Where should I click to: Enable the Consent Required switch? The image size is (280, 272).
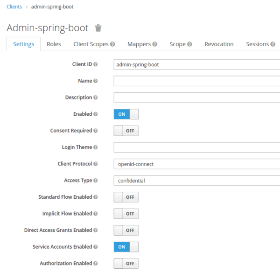[126, 131]
